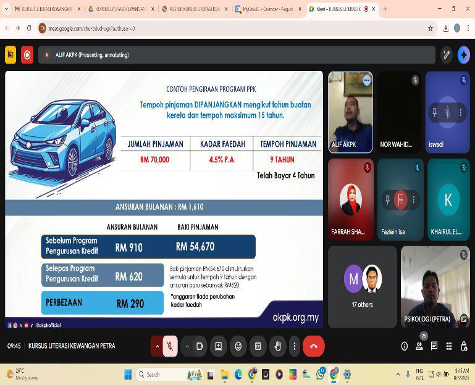Open chat with everyone panel
The height and width of the screenshot is (385, 475).
click(434, 346)
